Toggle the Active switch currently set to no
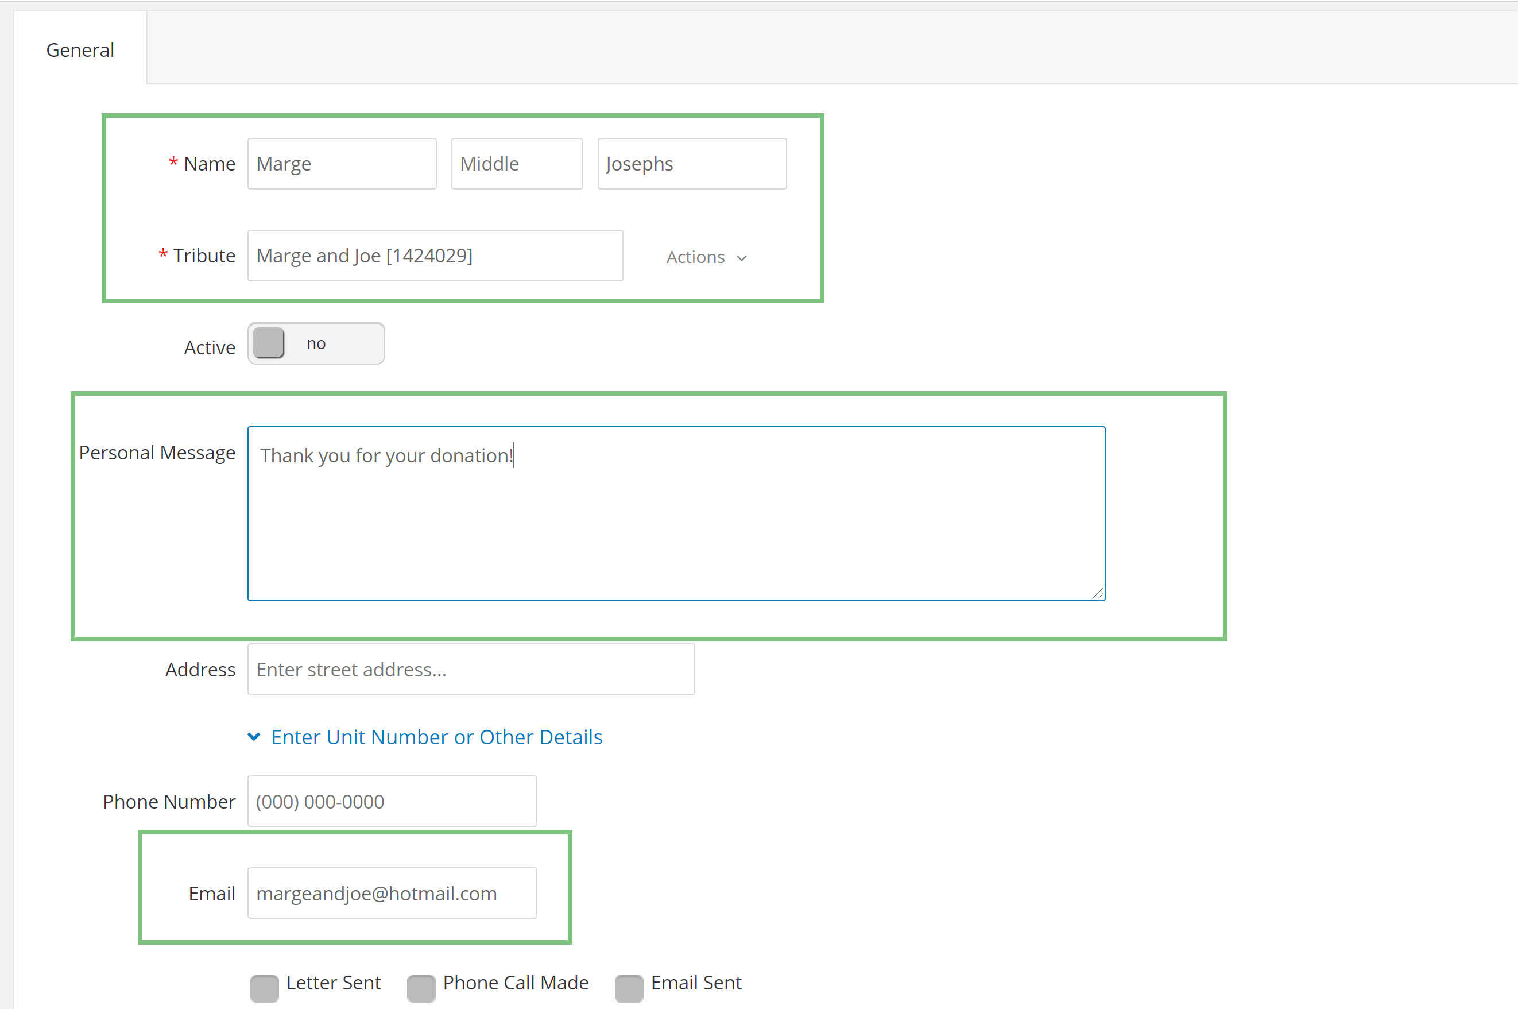Image resolution: width=1518 pixels, height=1009 pixels. pyautogui.click(x=316, y=343)
